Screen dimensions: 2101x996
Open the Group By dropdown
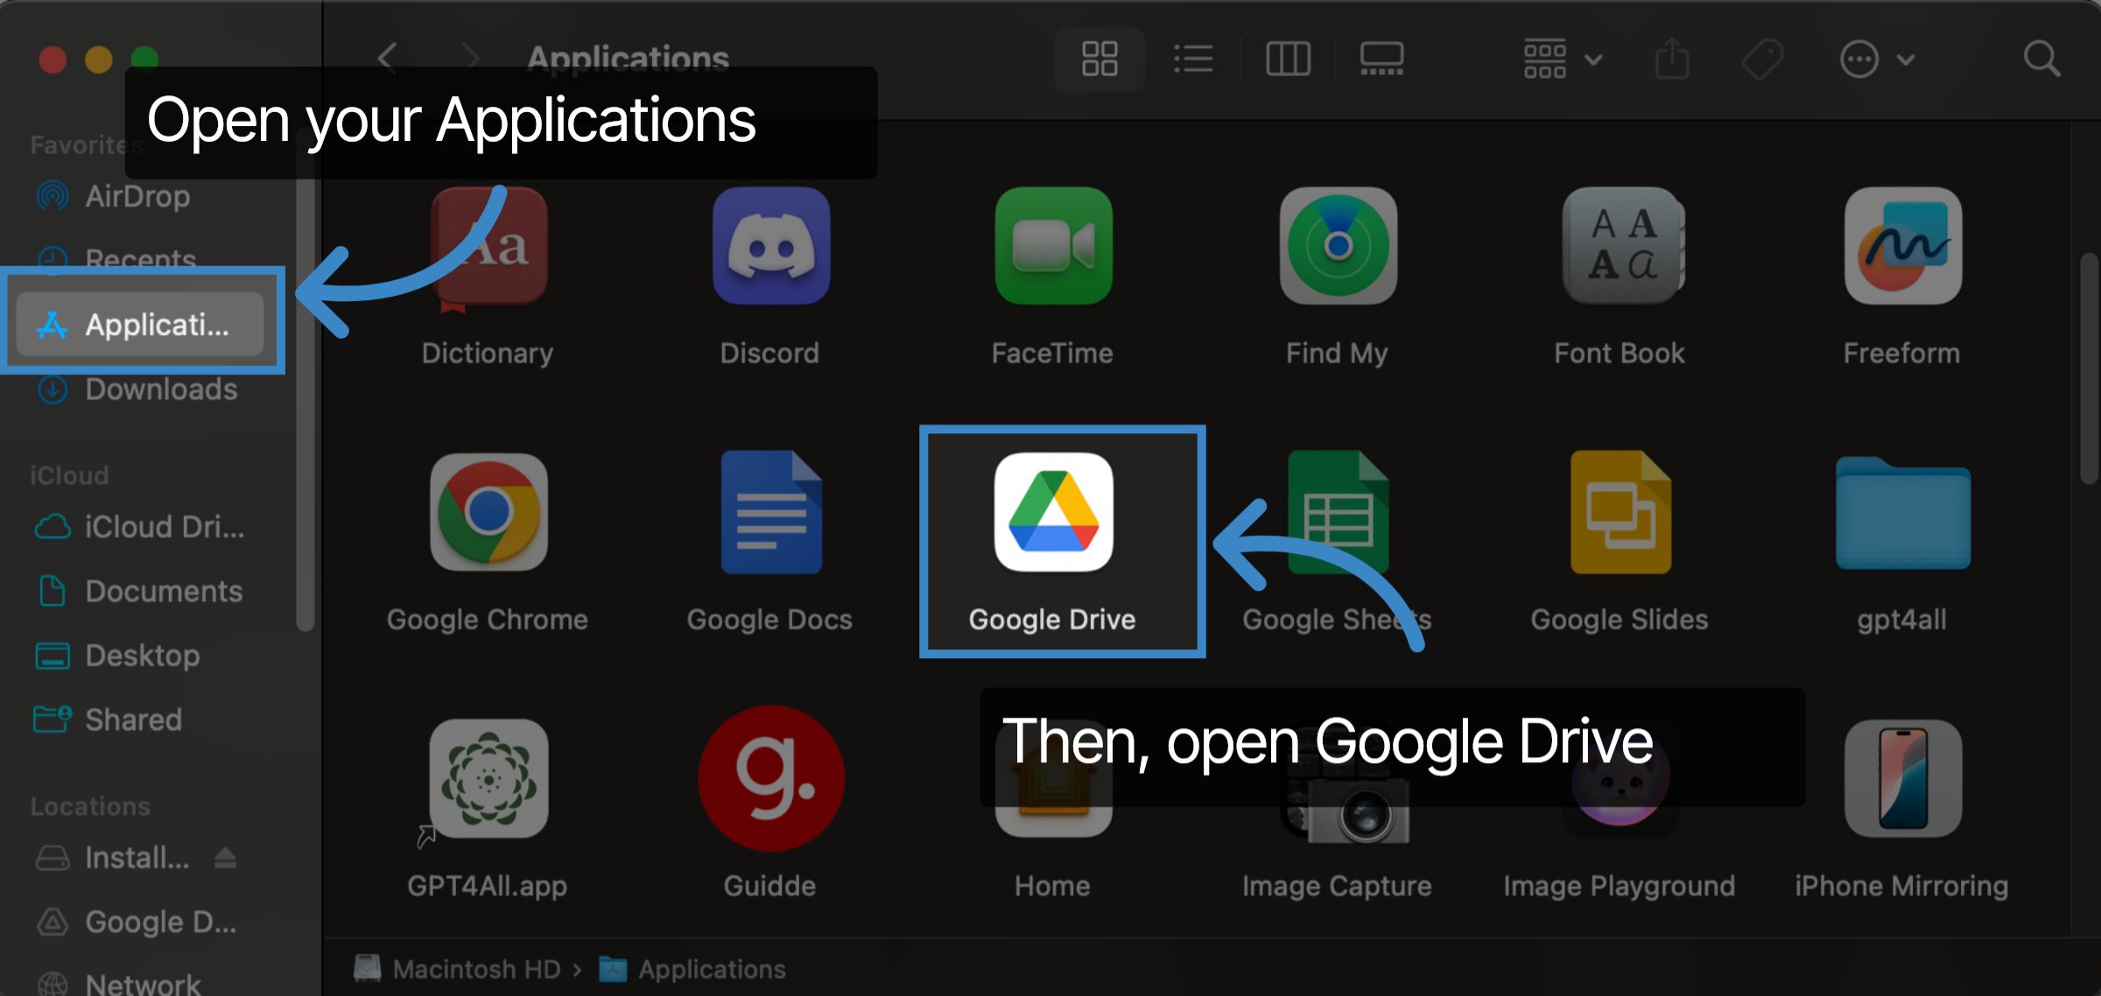click(x=1563, y=59)
